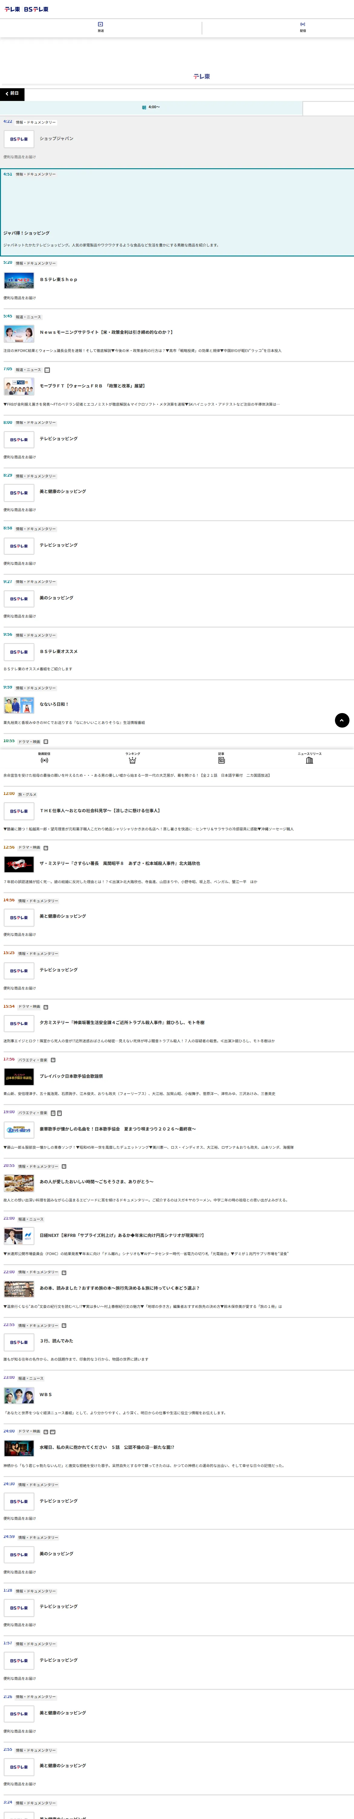Click BSテレ東 logo beside BSテレ東オススメ
Screen dimensions: 354x1819
[x=19, y=652]
